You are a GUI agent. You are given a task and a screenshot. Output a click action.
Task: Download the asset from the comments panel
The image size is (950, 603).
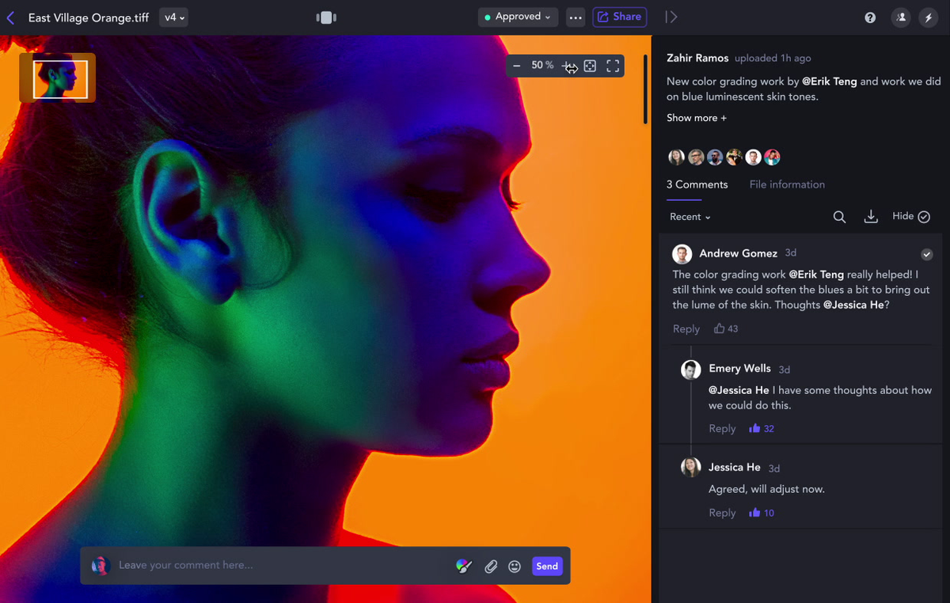[871, 216]
